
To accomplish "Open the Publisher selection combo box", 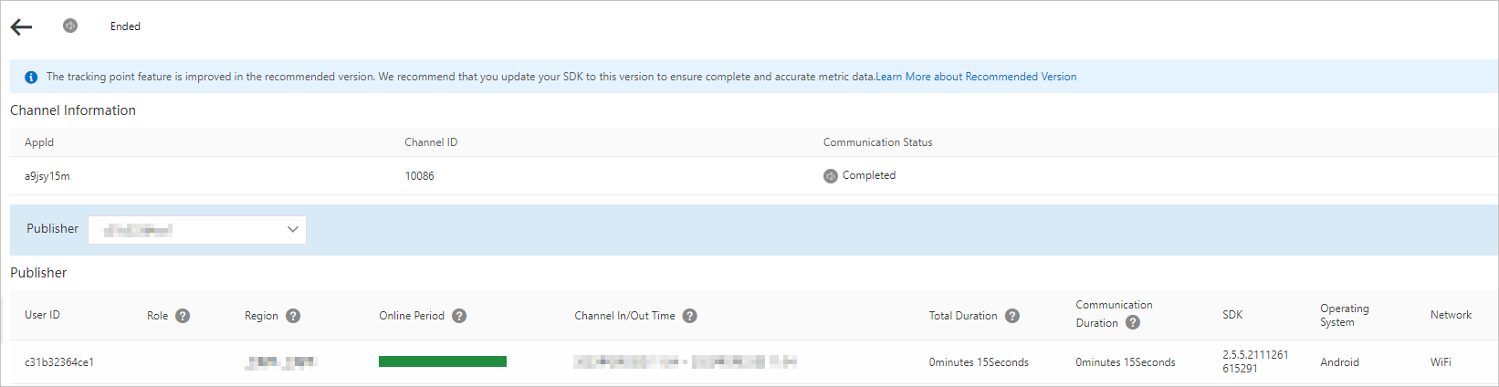I will coord(197,229).
